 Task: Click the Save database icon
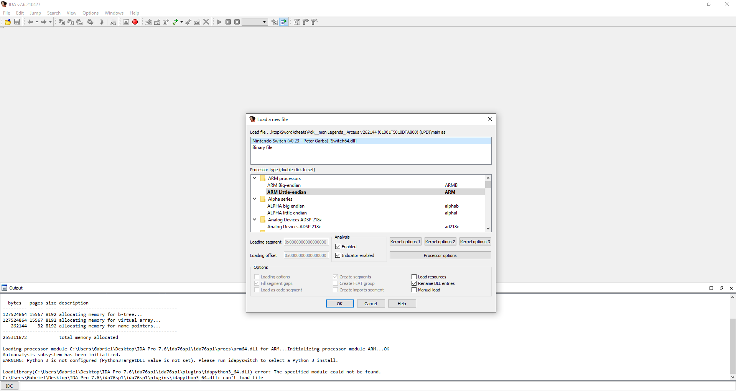pos(17,22)
